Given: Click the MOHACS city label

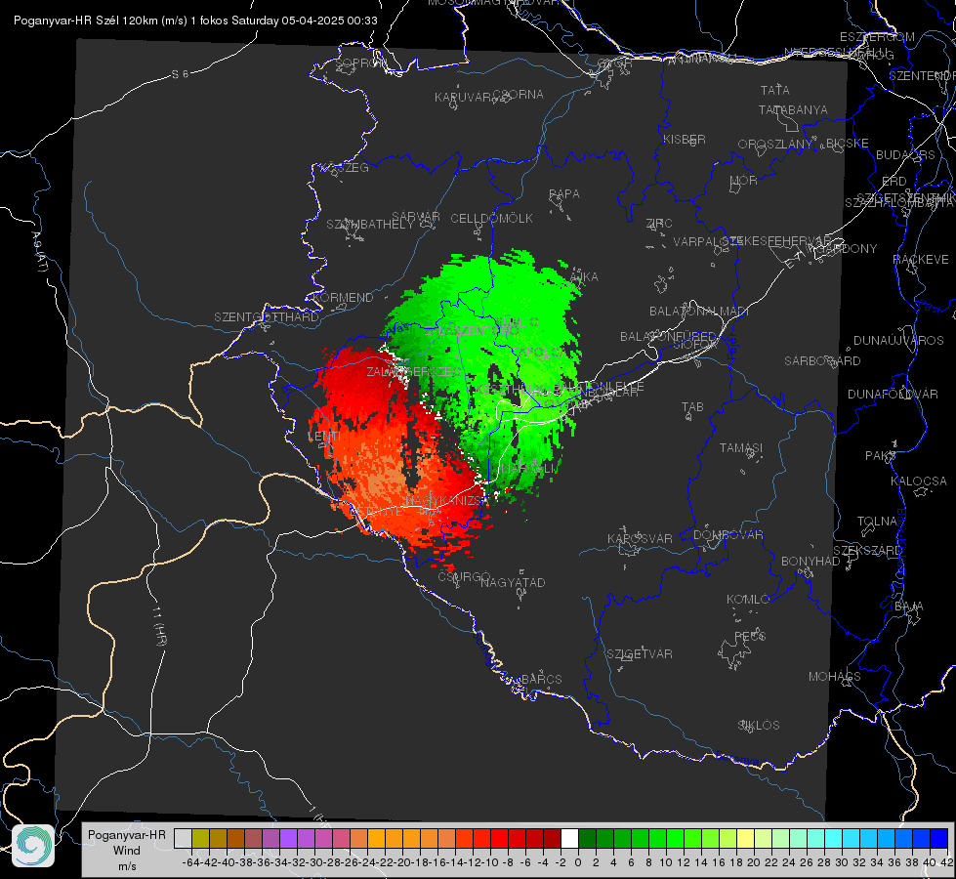Looking at the screenshot, I should click(835, 677).
